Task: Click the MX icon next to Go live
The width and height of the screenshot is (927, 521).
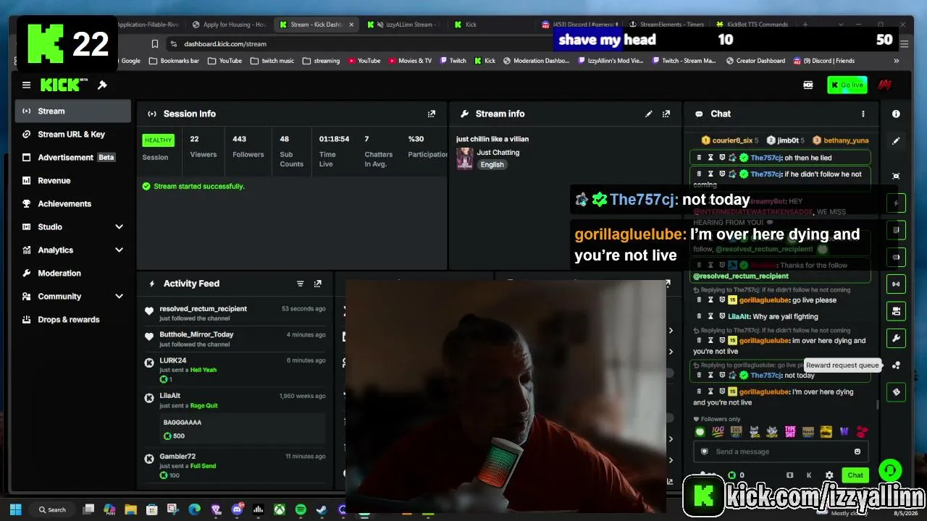Action: click(x=808, y=85)
